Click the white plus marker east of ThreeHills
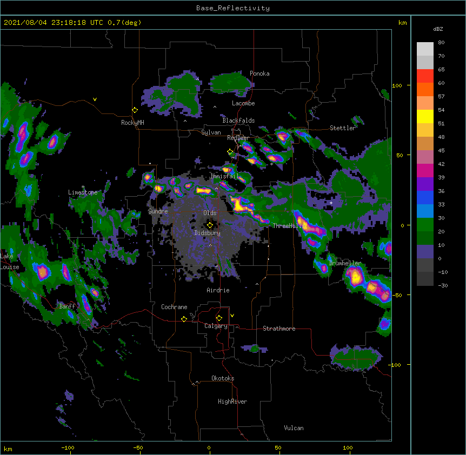Viewport: 466px width, 455px height. pos(331,203)
